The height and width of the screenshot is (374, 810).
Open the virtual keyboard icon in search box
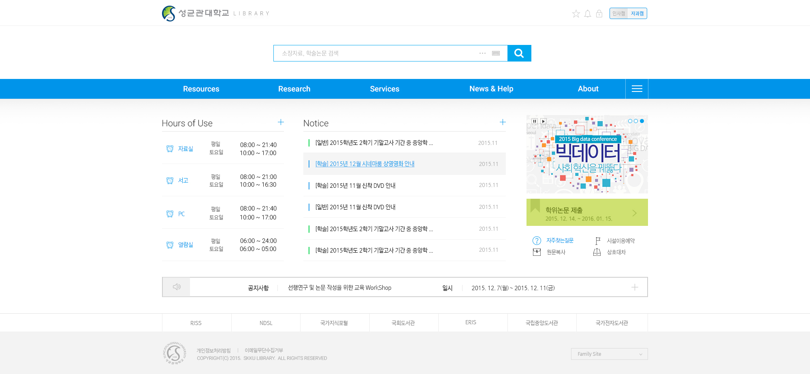click(x=496, y=53)
